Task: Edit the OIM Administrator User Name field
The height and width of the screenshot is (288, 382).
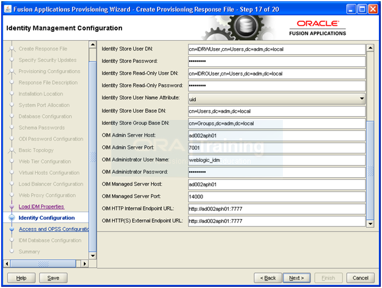Action: pyautogui.click(x=277, y=160)
